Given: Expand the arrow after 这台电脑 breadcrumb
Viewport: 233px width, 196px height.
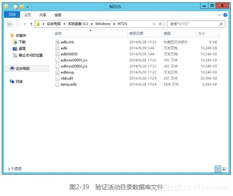Looking at the screenshot, I should 64,24.
